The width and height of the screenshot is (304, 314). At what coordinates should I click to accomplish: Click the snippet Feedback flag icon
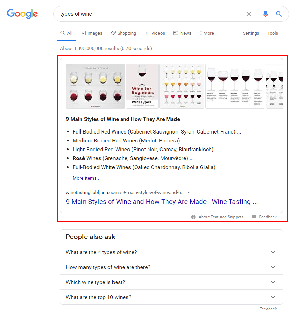(x=254, y=217)
